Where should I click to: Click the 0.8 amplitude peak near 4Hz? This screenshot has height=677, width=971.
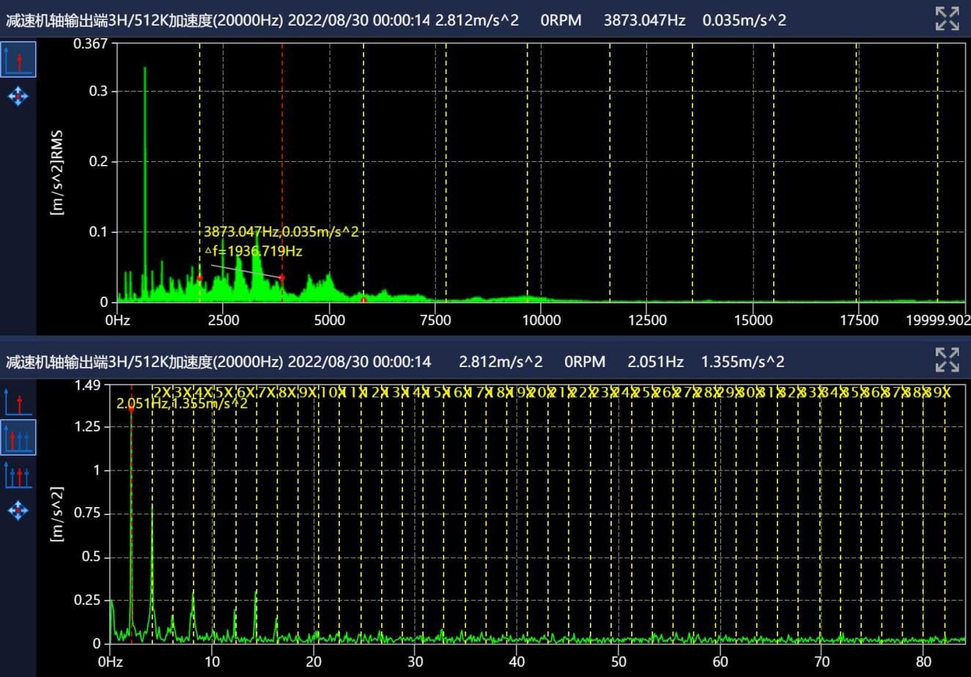pyautogui.click(x=152, y=507)
